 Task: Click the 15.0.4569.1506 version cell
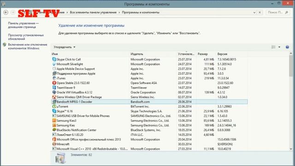[227, 139]
